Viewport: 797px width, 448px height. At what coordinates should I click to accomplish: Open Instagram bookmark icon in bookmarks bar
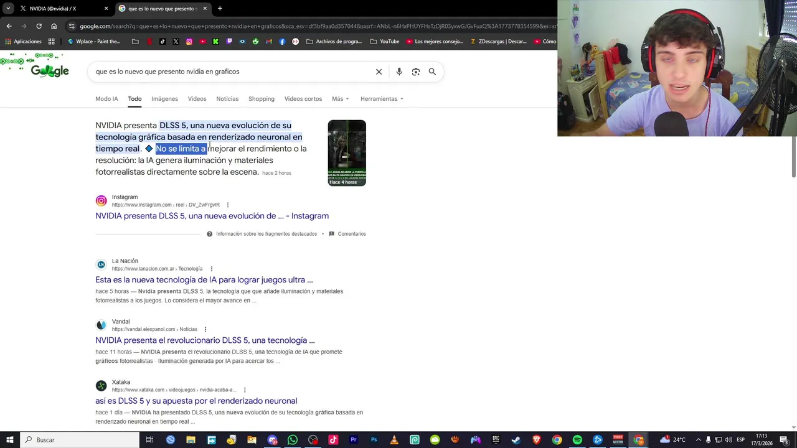tap(189, 42)
